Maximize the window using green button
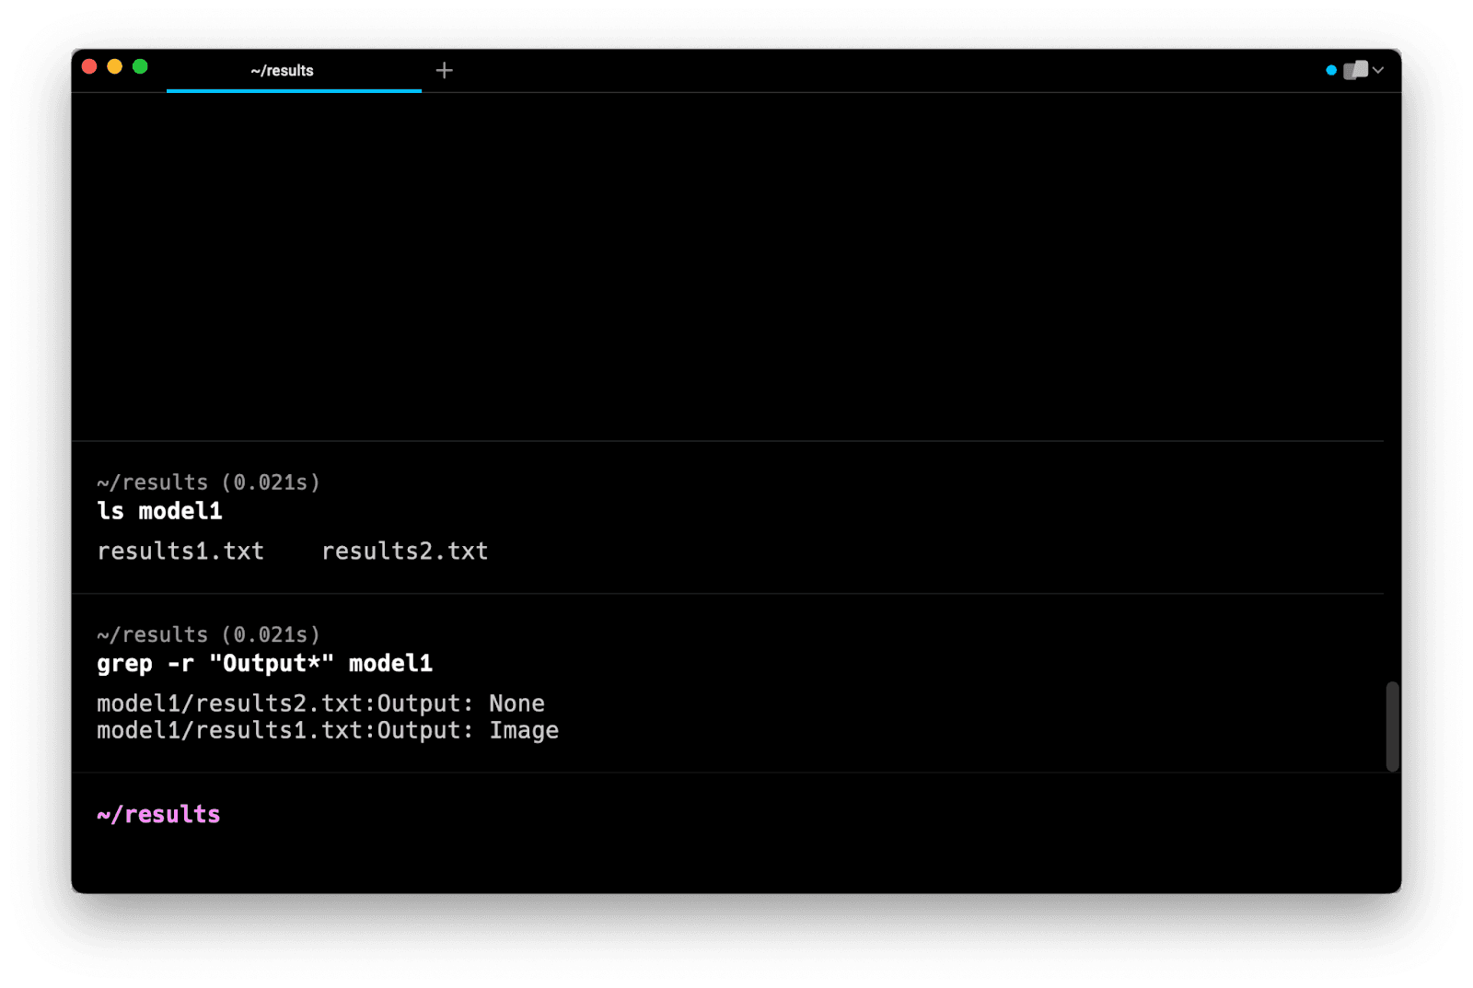Image resolution: width=1473 pixels, height=988 pixels. point(140,66)
